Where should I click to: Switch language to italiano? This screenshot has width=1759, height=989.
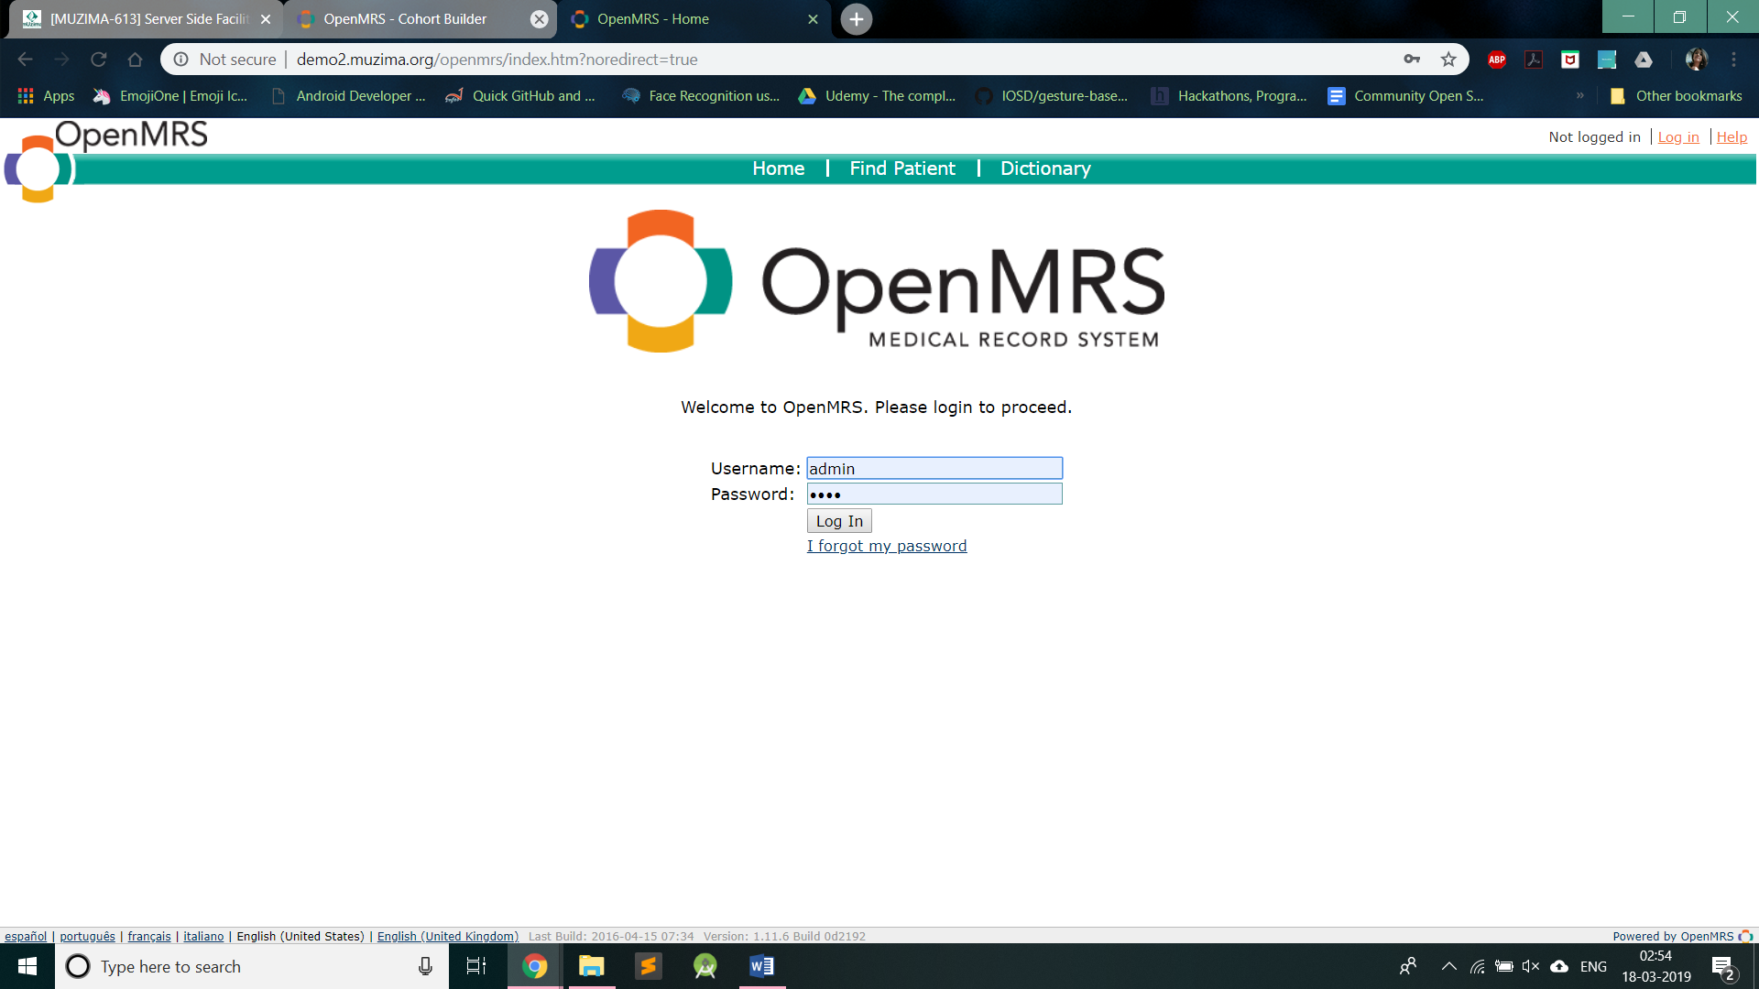[203, 936]
